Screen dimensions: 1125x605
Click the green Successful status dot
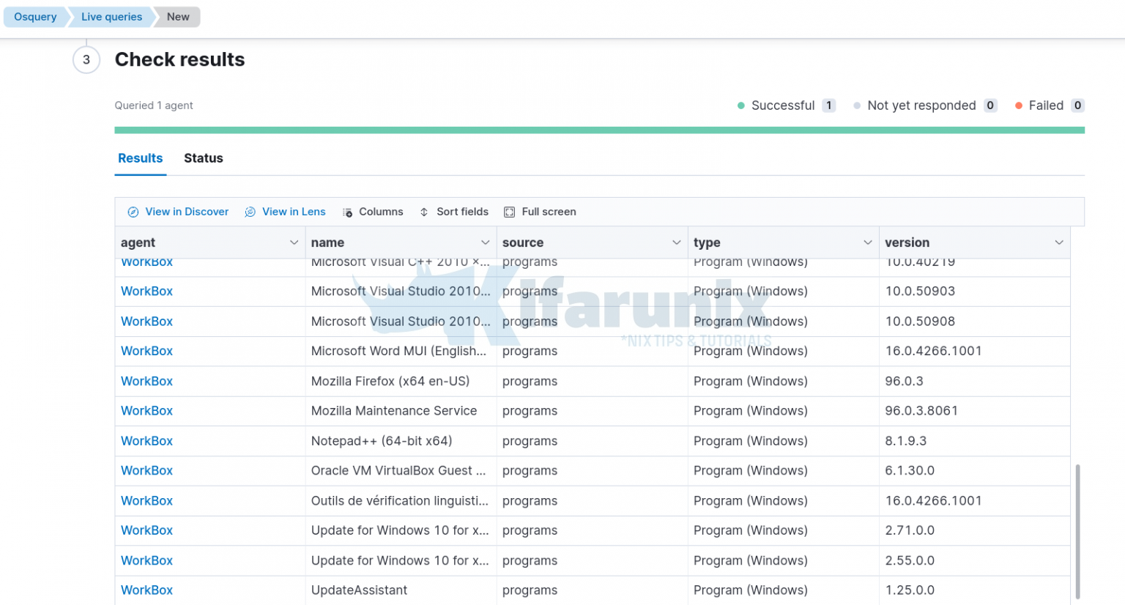pos(741,105)
